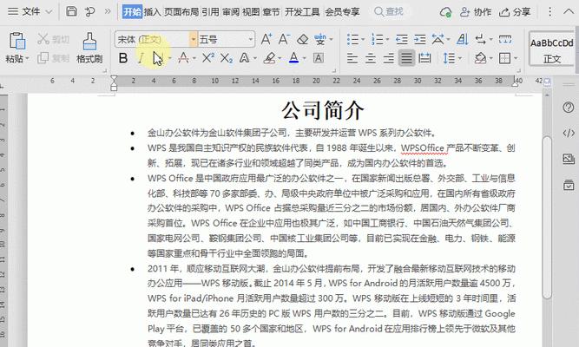Viewport: 579px width, 347px height.
Task: Switch to the 视图 tab
Action: point(251,12)
